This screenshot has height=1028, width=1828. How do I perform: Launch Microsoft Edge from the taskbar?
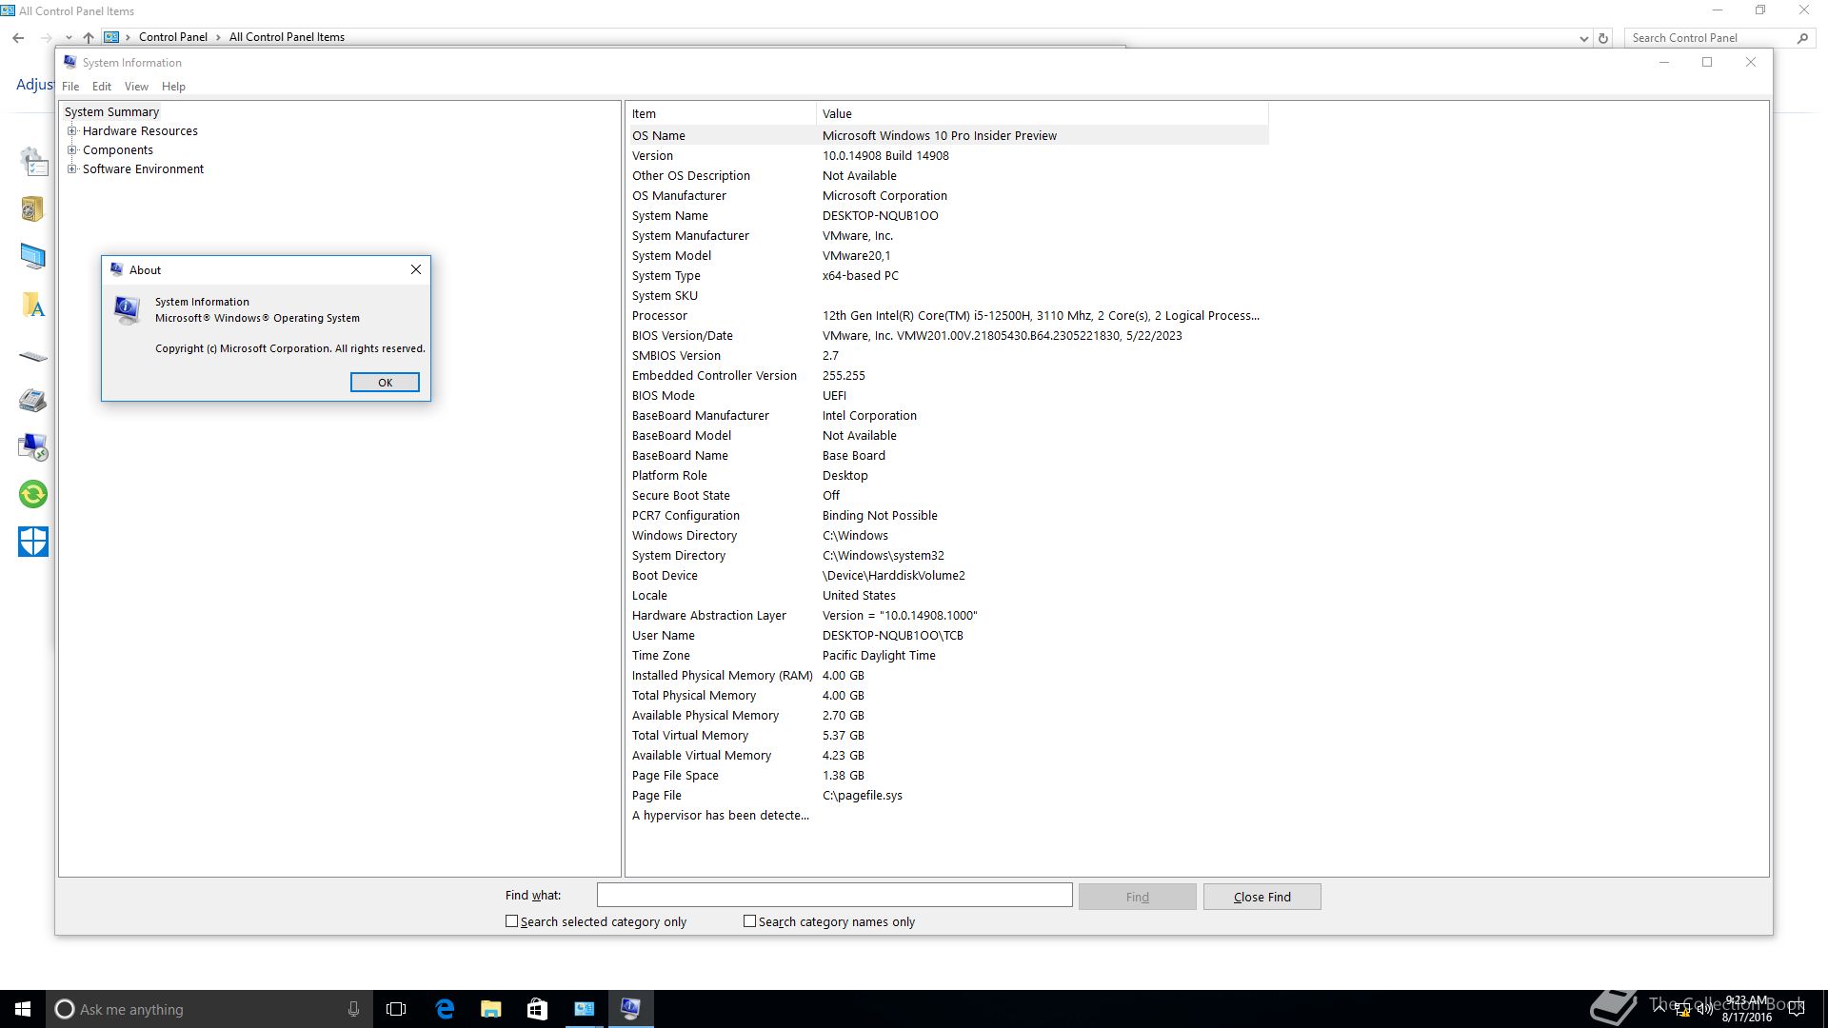445,1009
